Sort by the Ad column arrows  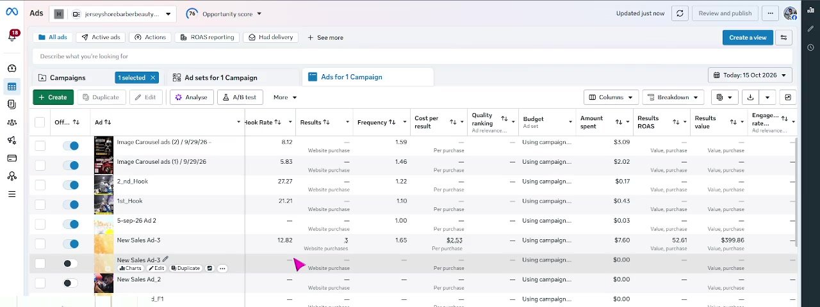click(108, 122)
